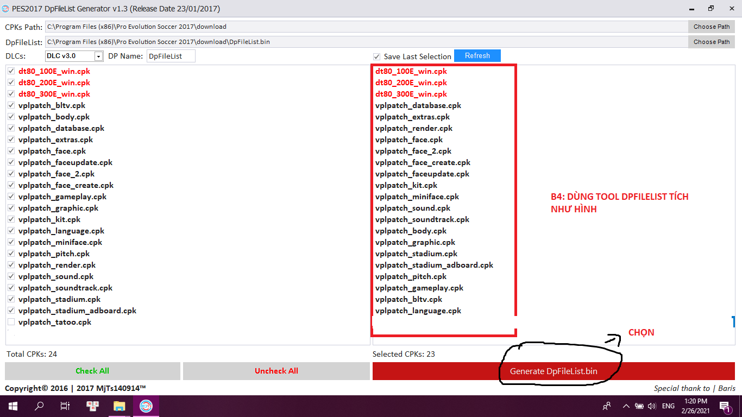Uncheck vplpatch_bltv.cpk in the left list
The height and width of the screenshot is (417, 742).
click(11, 105)
